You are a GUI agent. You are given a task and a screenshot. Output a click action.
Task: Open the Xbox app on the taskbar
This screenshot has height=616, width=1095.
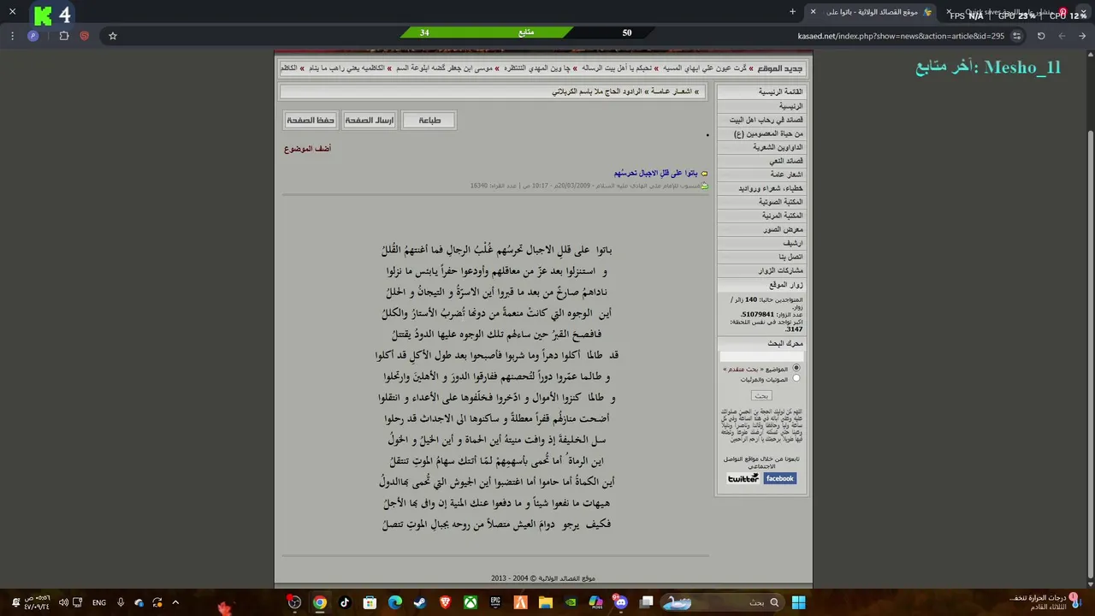(471, 602)
